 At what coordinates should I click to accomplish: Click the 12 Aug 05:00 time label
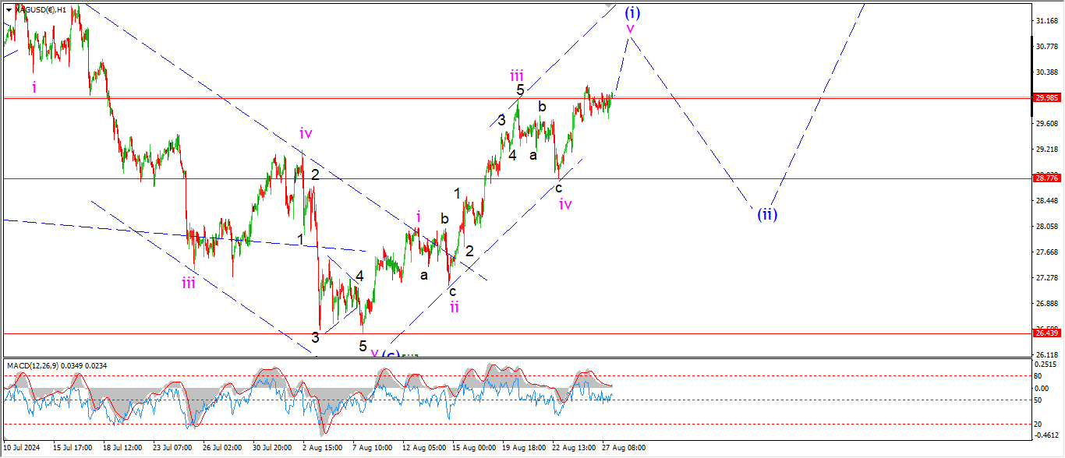(x=423, y=448)
